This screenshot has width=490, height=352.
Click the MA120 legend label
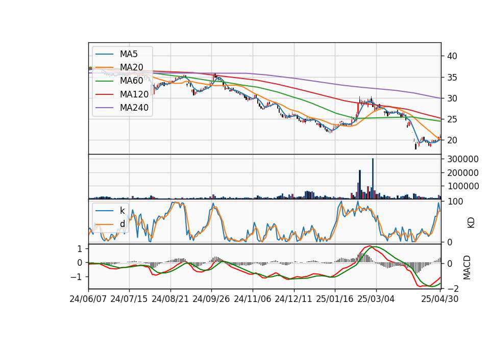[x=134, y=94]
